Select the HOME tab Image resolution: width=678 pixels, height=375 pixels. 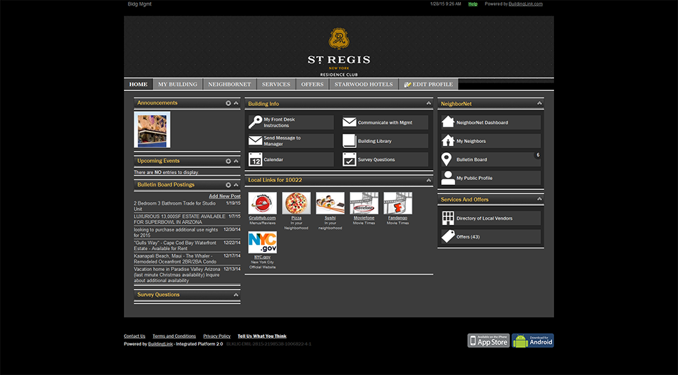(138, 84)
